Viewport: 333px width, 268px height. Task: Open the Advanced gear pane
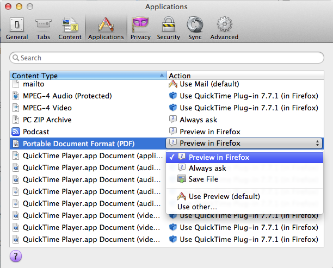pyautogui.click(x=224, y=28)
